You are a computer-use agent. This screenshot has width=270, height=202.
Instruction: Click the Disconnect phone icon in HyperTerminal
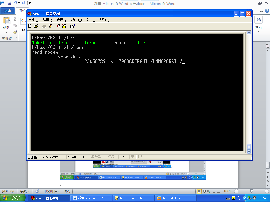tap(50, 26)
